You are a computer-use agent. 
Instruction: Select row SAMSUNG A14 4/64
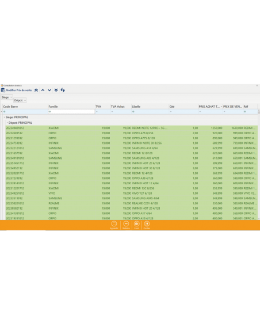tap(131, 148)
